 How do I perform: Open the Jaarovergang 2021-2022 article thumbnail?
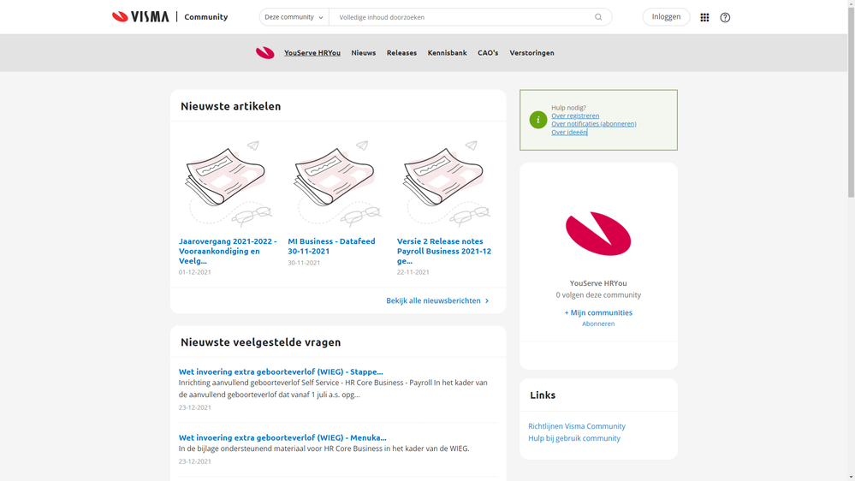coord(229,183)
